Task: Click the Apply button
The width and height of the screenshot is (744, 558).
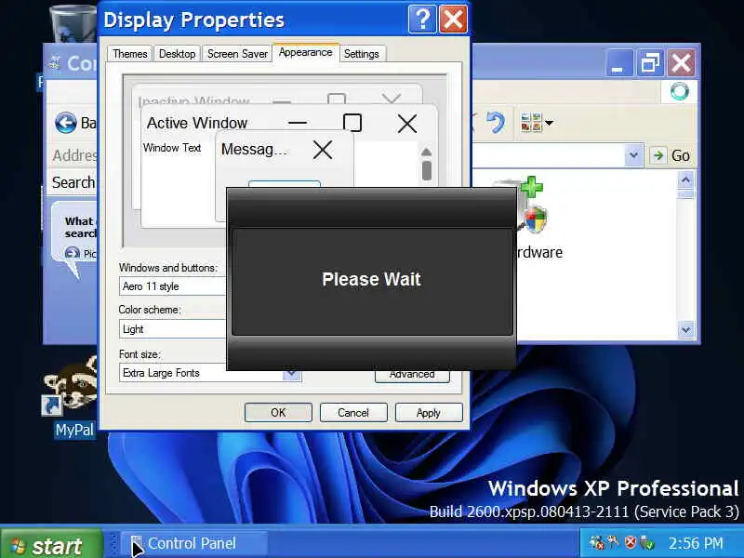Action: 429,412
